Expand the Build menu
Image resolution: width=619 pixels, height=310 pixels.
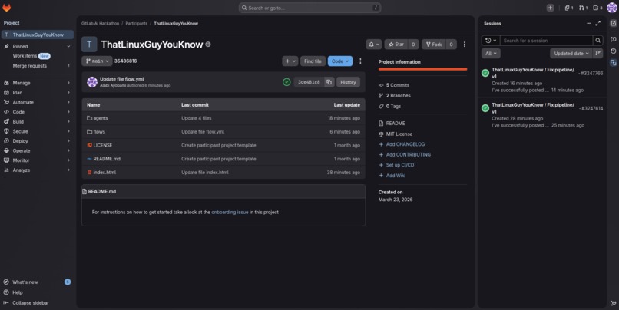click(37, 121)
